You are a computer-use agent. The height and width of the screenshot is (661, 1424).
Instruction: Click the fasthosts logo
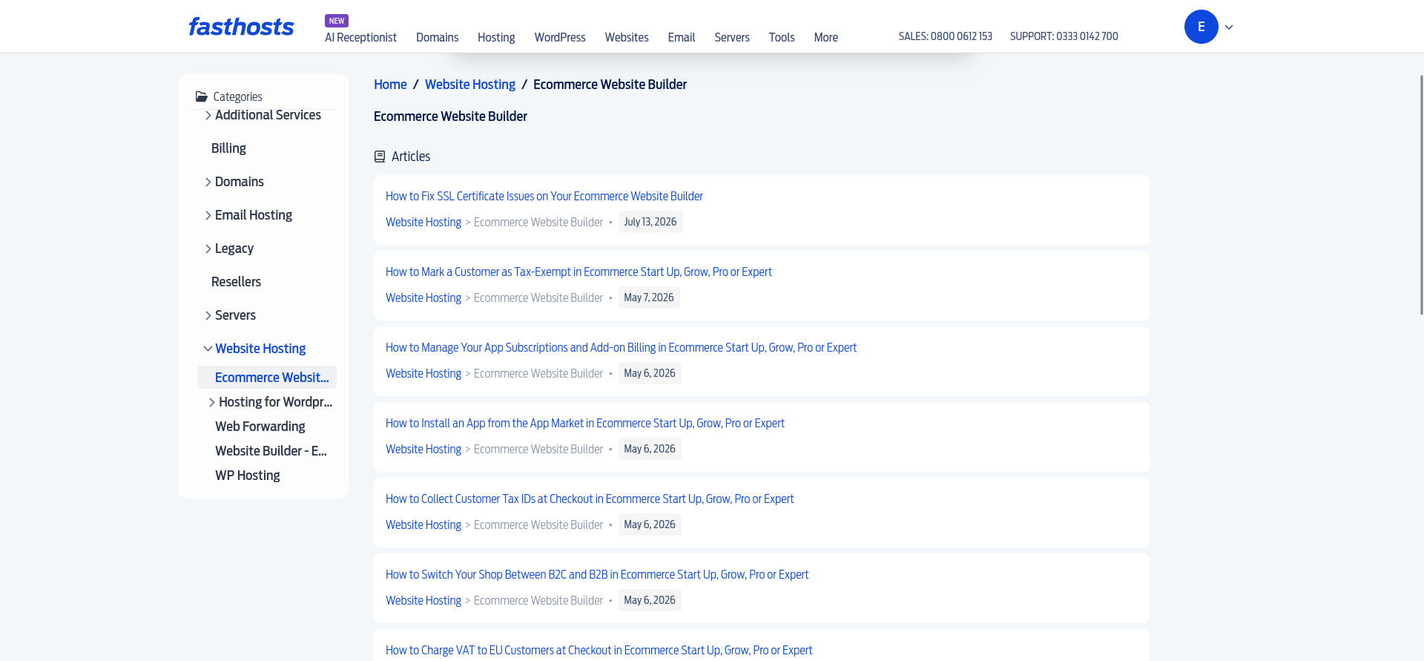pos(241,27)
